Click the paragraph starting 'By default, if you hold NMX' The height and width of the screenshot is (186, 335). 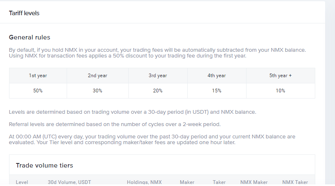tap(158, 53)
